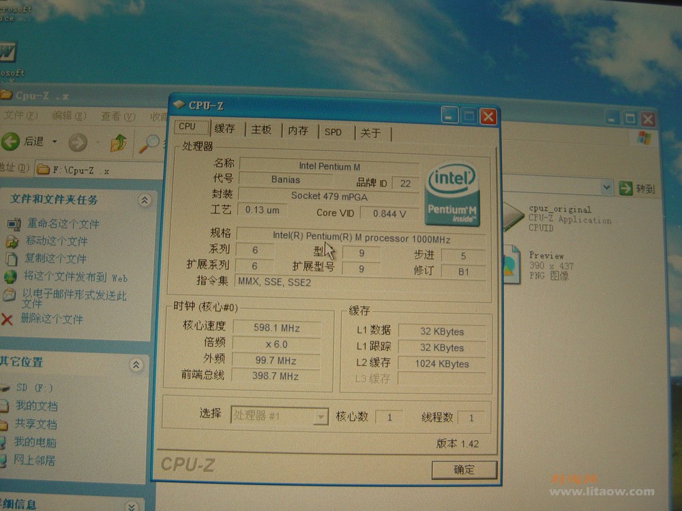This screenshot has height=511, width=682.
Task: Click the forward arrow in Explorer toolbar
Action: (x=78, y=142)
